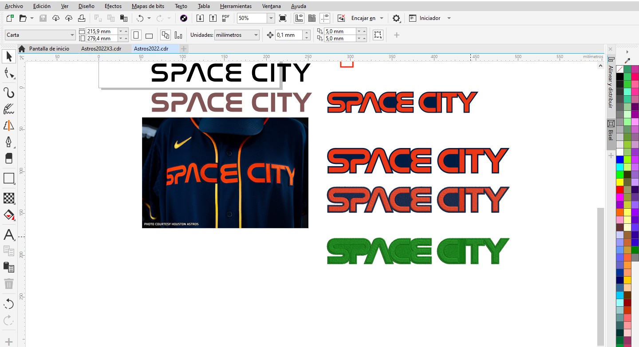The image size is (639, 347).
Task: Pick the yellow swatch in palette
Action: (620, 182)
